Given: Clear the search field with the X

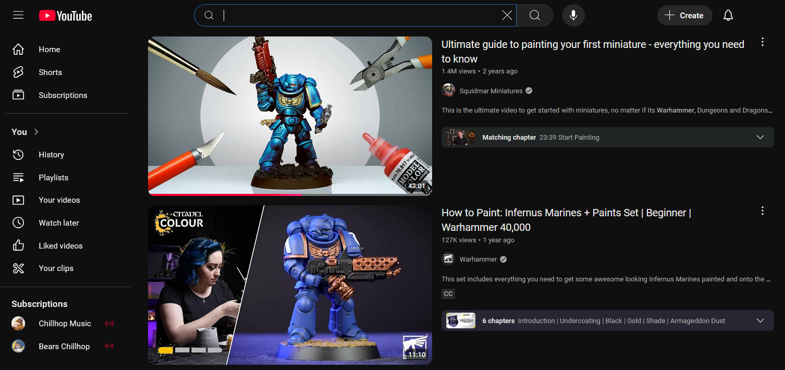Looking at the screenshot, I should [506, 15].
